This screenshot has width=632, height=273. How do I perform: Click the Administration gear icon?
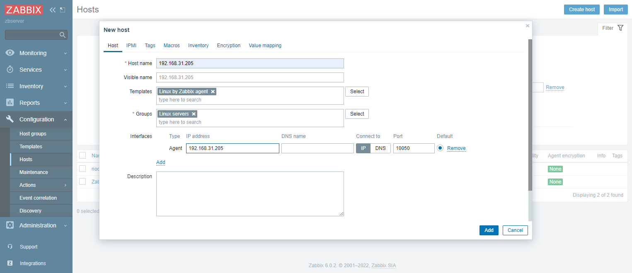(10, 225)
